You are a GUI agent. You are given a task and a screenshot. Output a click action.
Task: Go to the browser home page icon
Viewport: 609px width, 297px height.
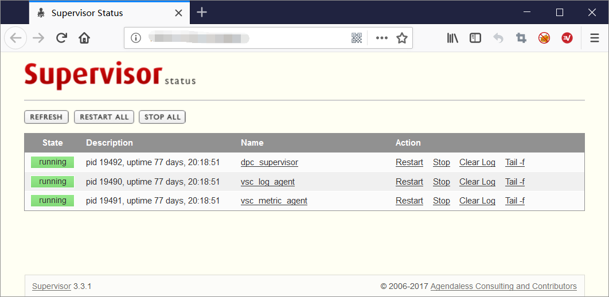pyautogui.click(x=84, y=38)
